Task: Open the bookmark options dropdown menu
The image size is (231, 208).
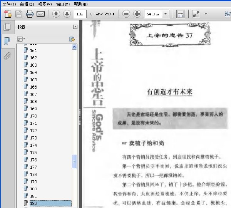Action: pos(21,39)
